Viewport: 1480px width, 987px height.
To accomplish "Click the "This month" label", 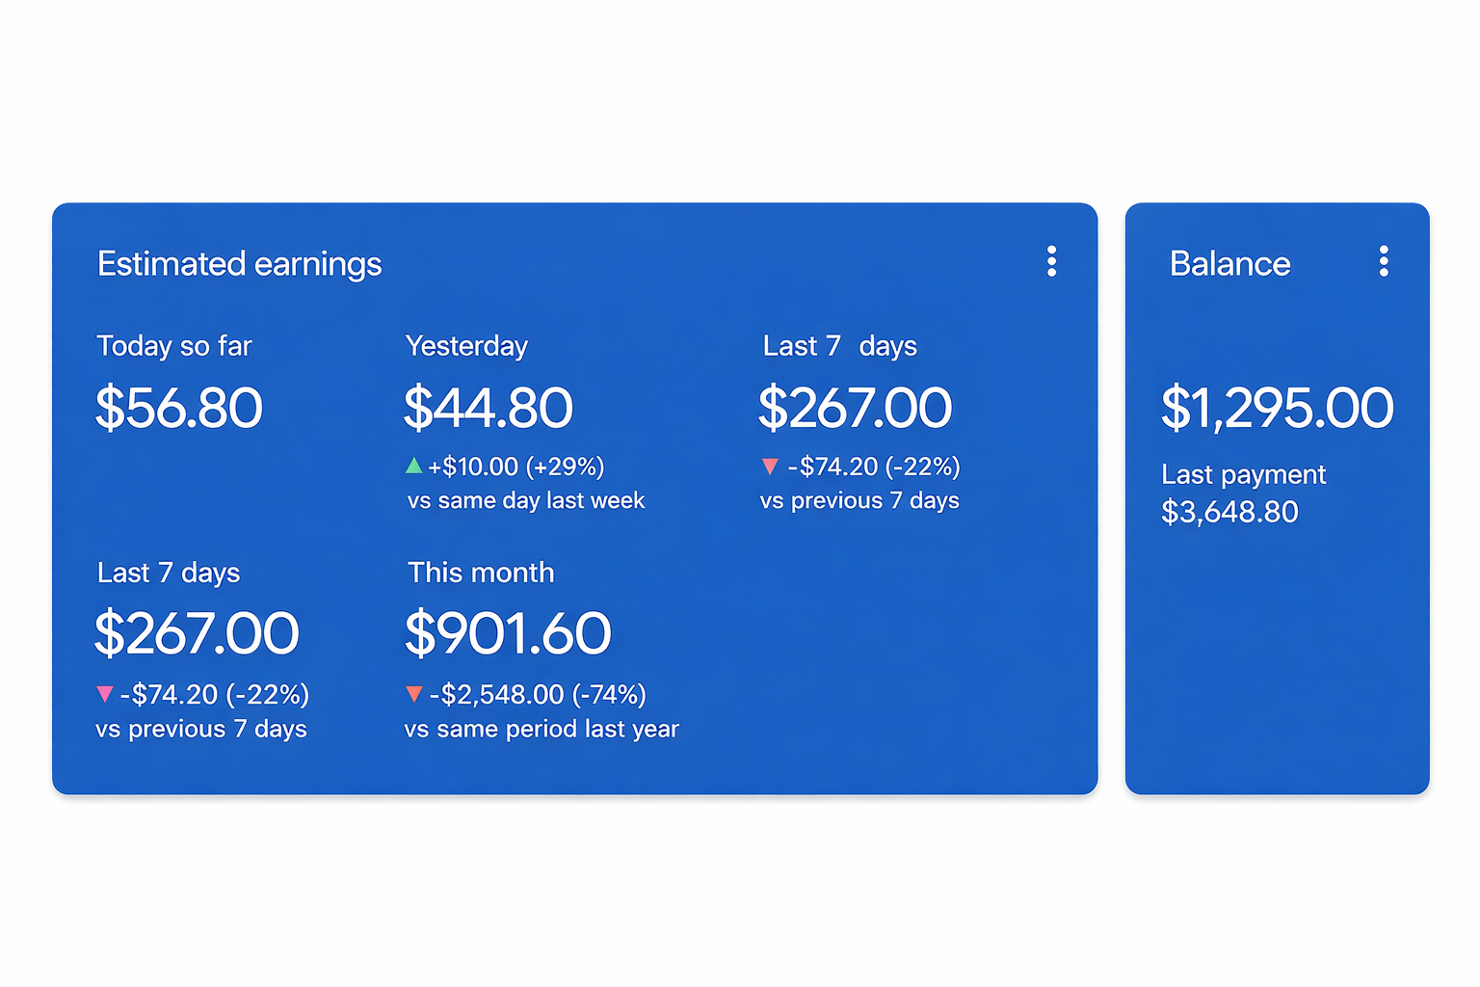I will coord(481,573).
